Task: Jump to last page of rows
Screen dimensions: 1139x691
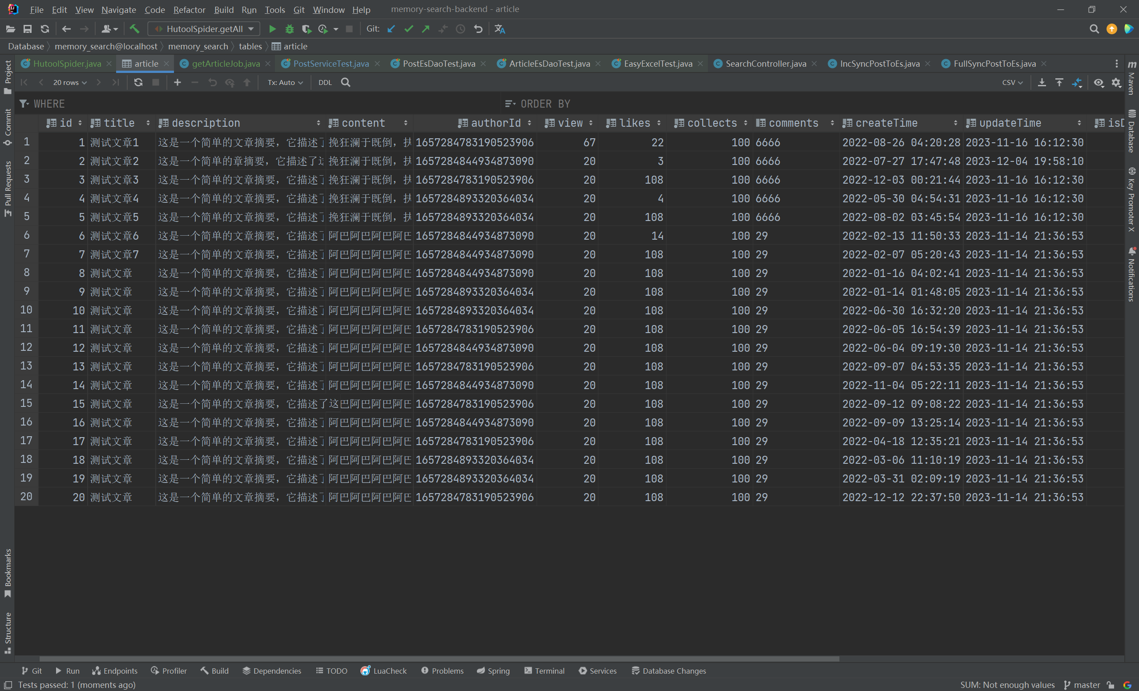Action: click(x=116, y=82)
